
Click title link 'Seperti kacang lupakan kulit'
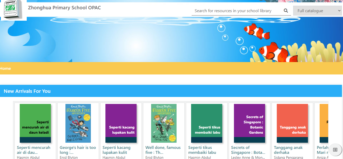(x=117, y=150)
